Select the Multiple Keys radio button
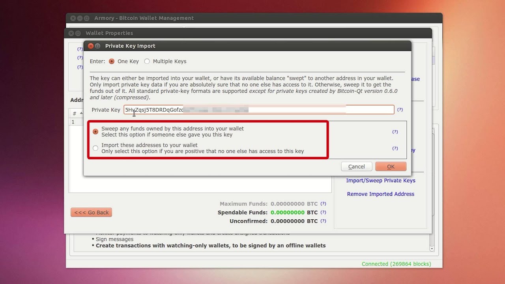The width and height of the screenshot is (505, 284). (147, 62)
